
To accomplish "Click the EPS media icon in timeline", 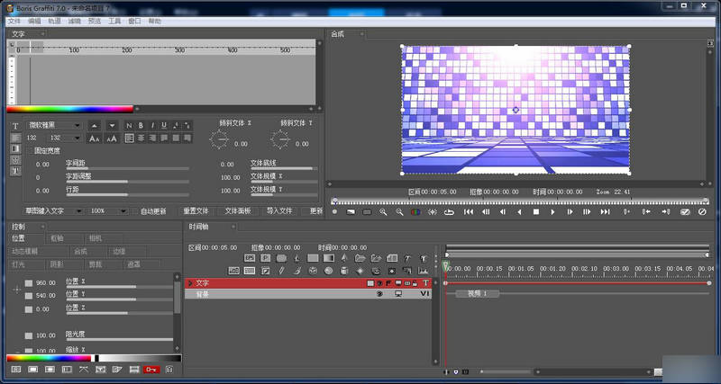I will pos(250,258).
